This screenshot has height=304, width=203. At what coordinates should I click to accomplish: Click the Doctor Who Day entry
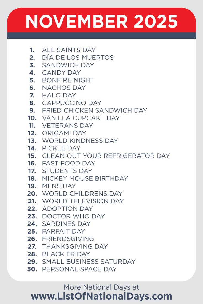[x=73, y=216]
